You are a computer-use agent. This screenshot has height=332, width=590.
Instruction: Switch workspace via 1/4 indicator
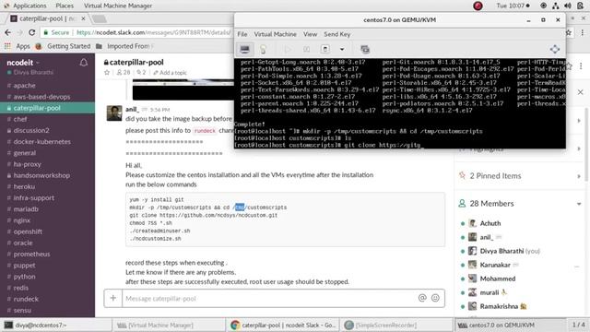click(x=579, y=325)
